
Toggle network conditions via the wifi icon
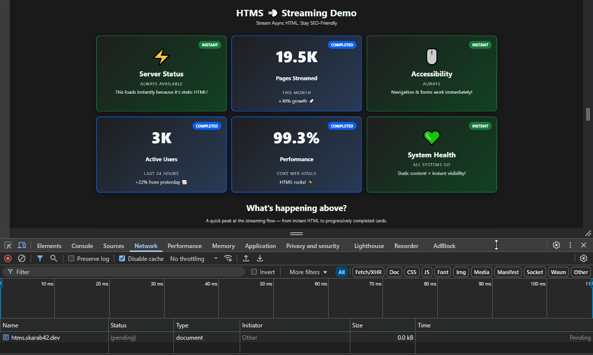[x=228, y=258]
